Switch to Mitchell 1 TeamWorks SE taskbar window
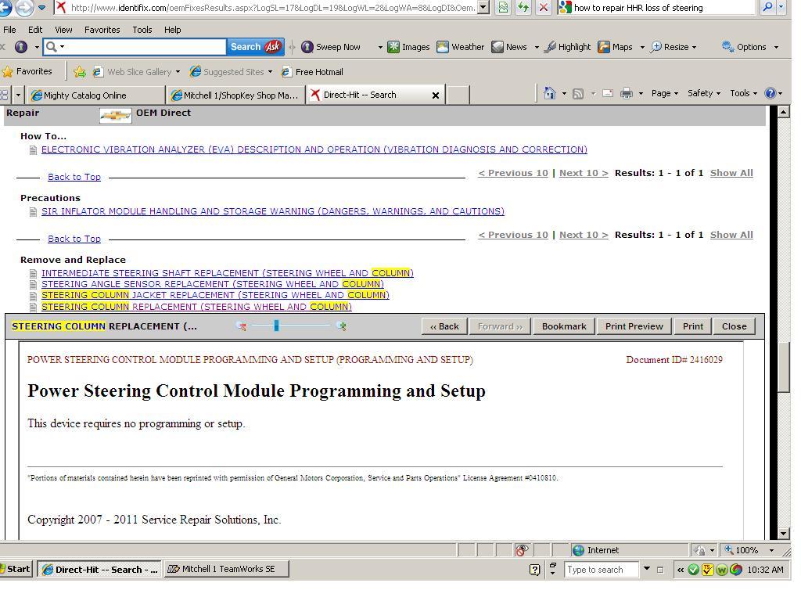 [226, 570]
